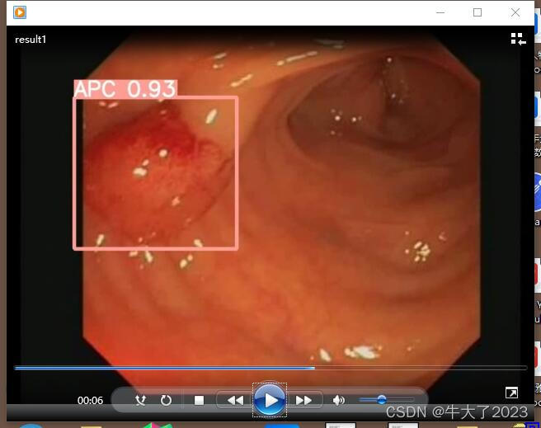Click the 00:06 elapsed time display
The image size is (541, 428).
90,401
